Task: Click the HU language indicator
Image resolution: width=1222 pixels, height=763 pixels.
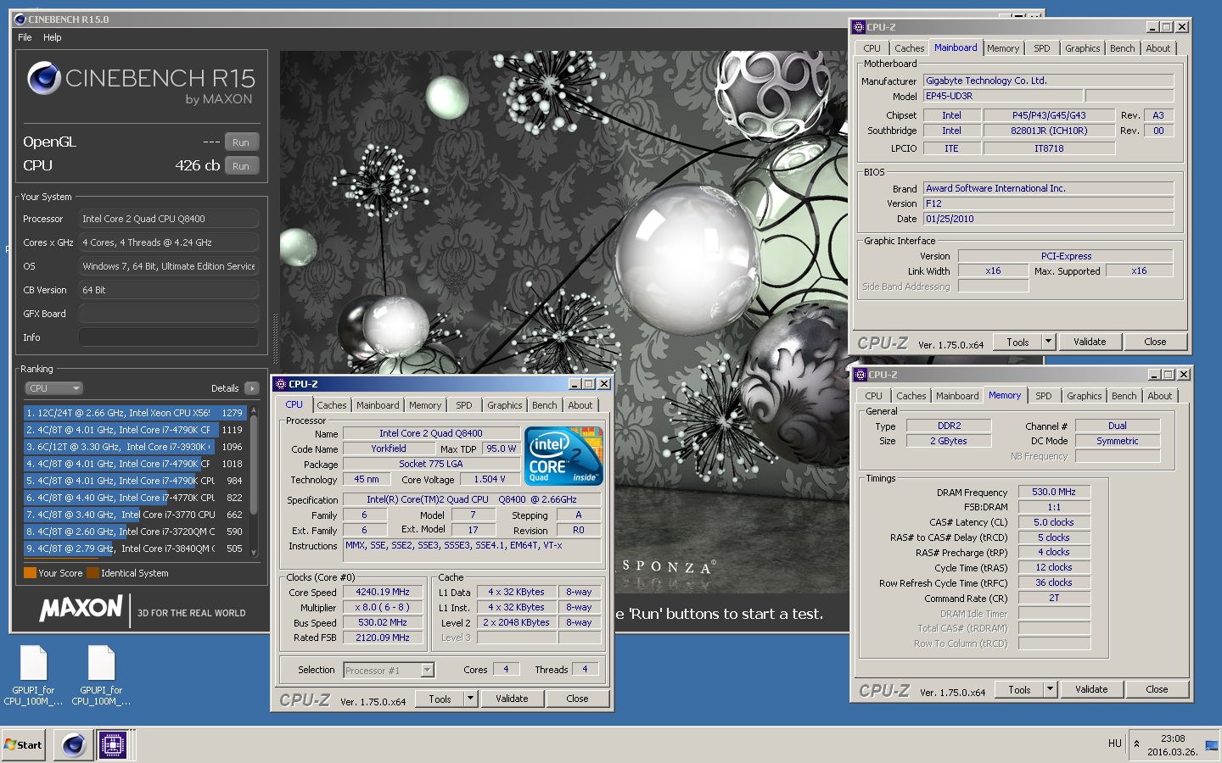Action: 1115,744
